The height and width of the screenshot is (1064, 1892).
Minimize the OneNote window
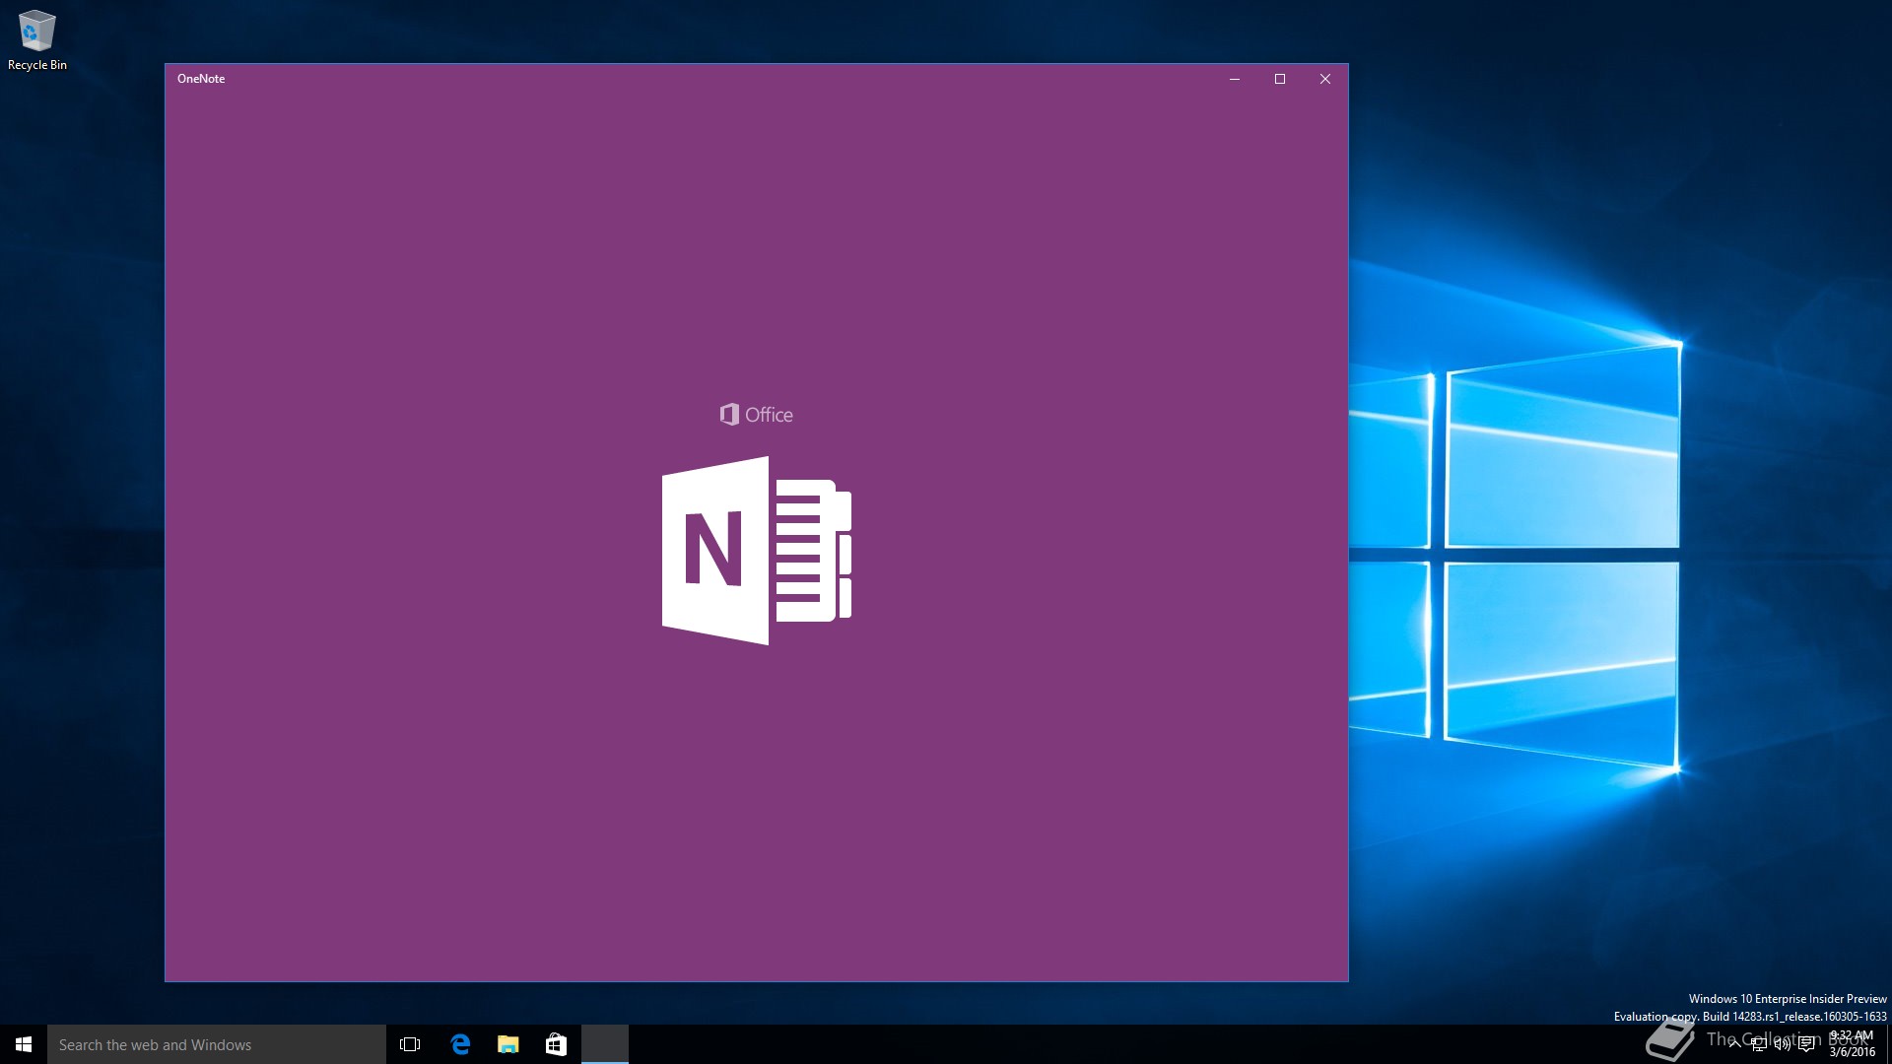(1235, 79)
